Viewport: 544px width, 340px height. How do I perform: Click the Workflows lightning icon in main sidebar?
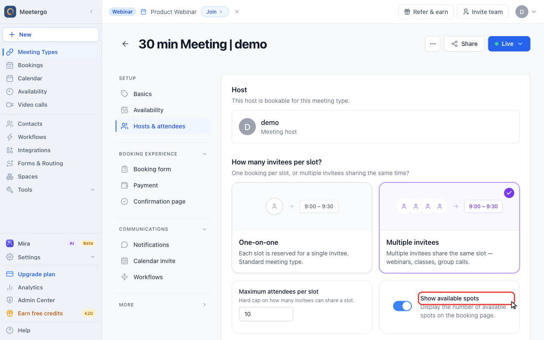10,137
